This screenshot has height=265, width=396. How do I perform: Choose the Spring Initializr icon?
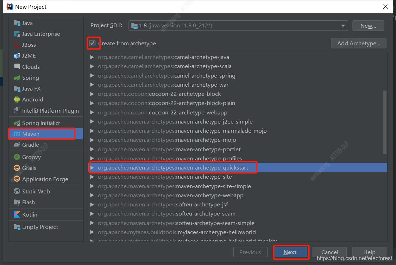[17, 123]
